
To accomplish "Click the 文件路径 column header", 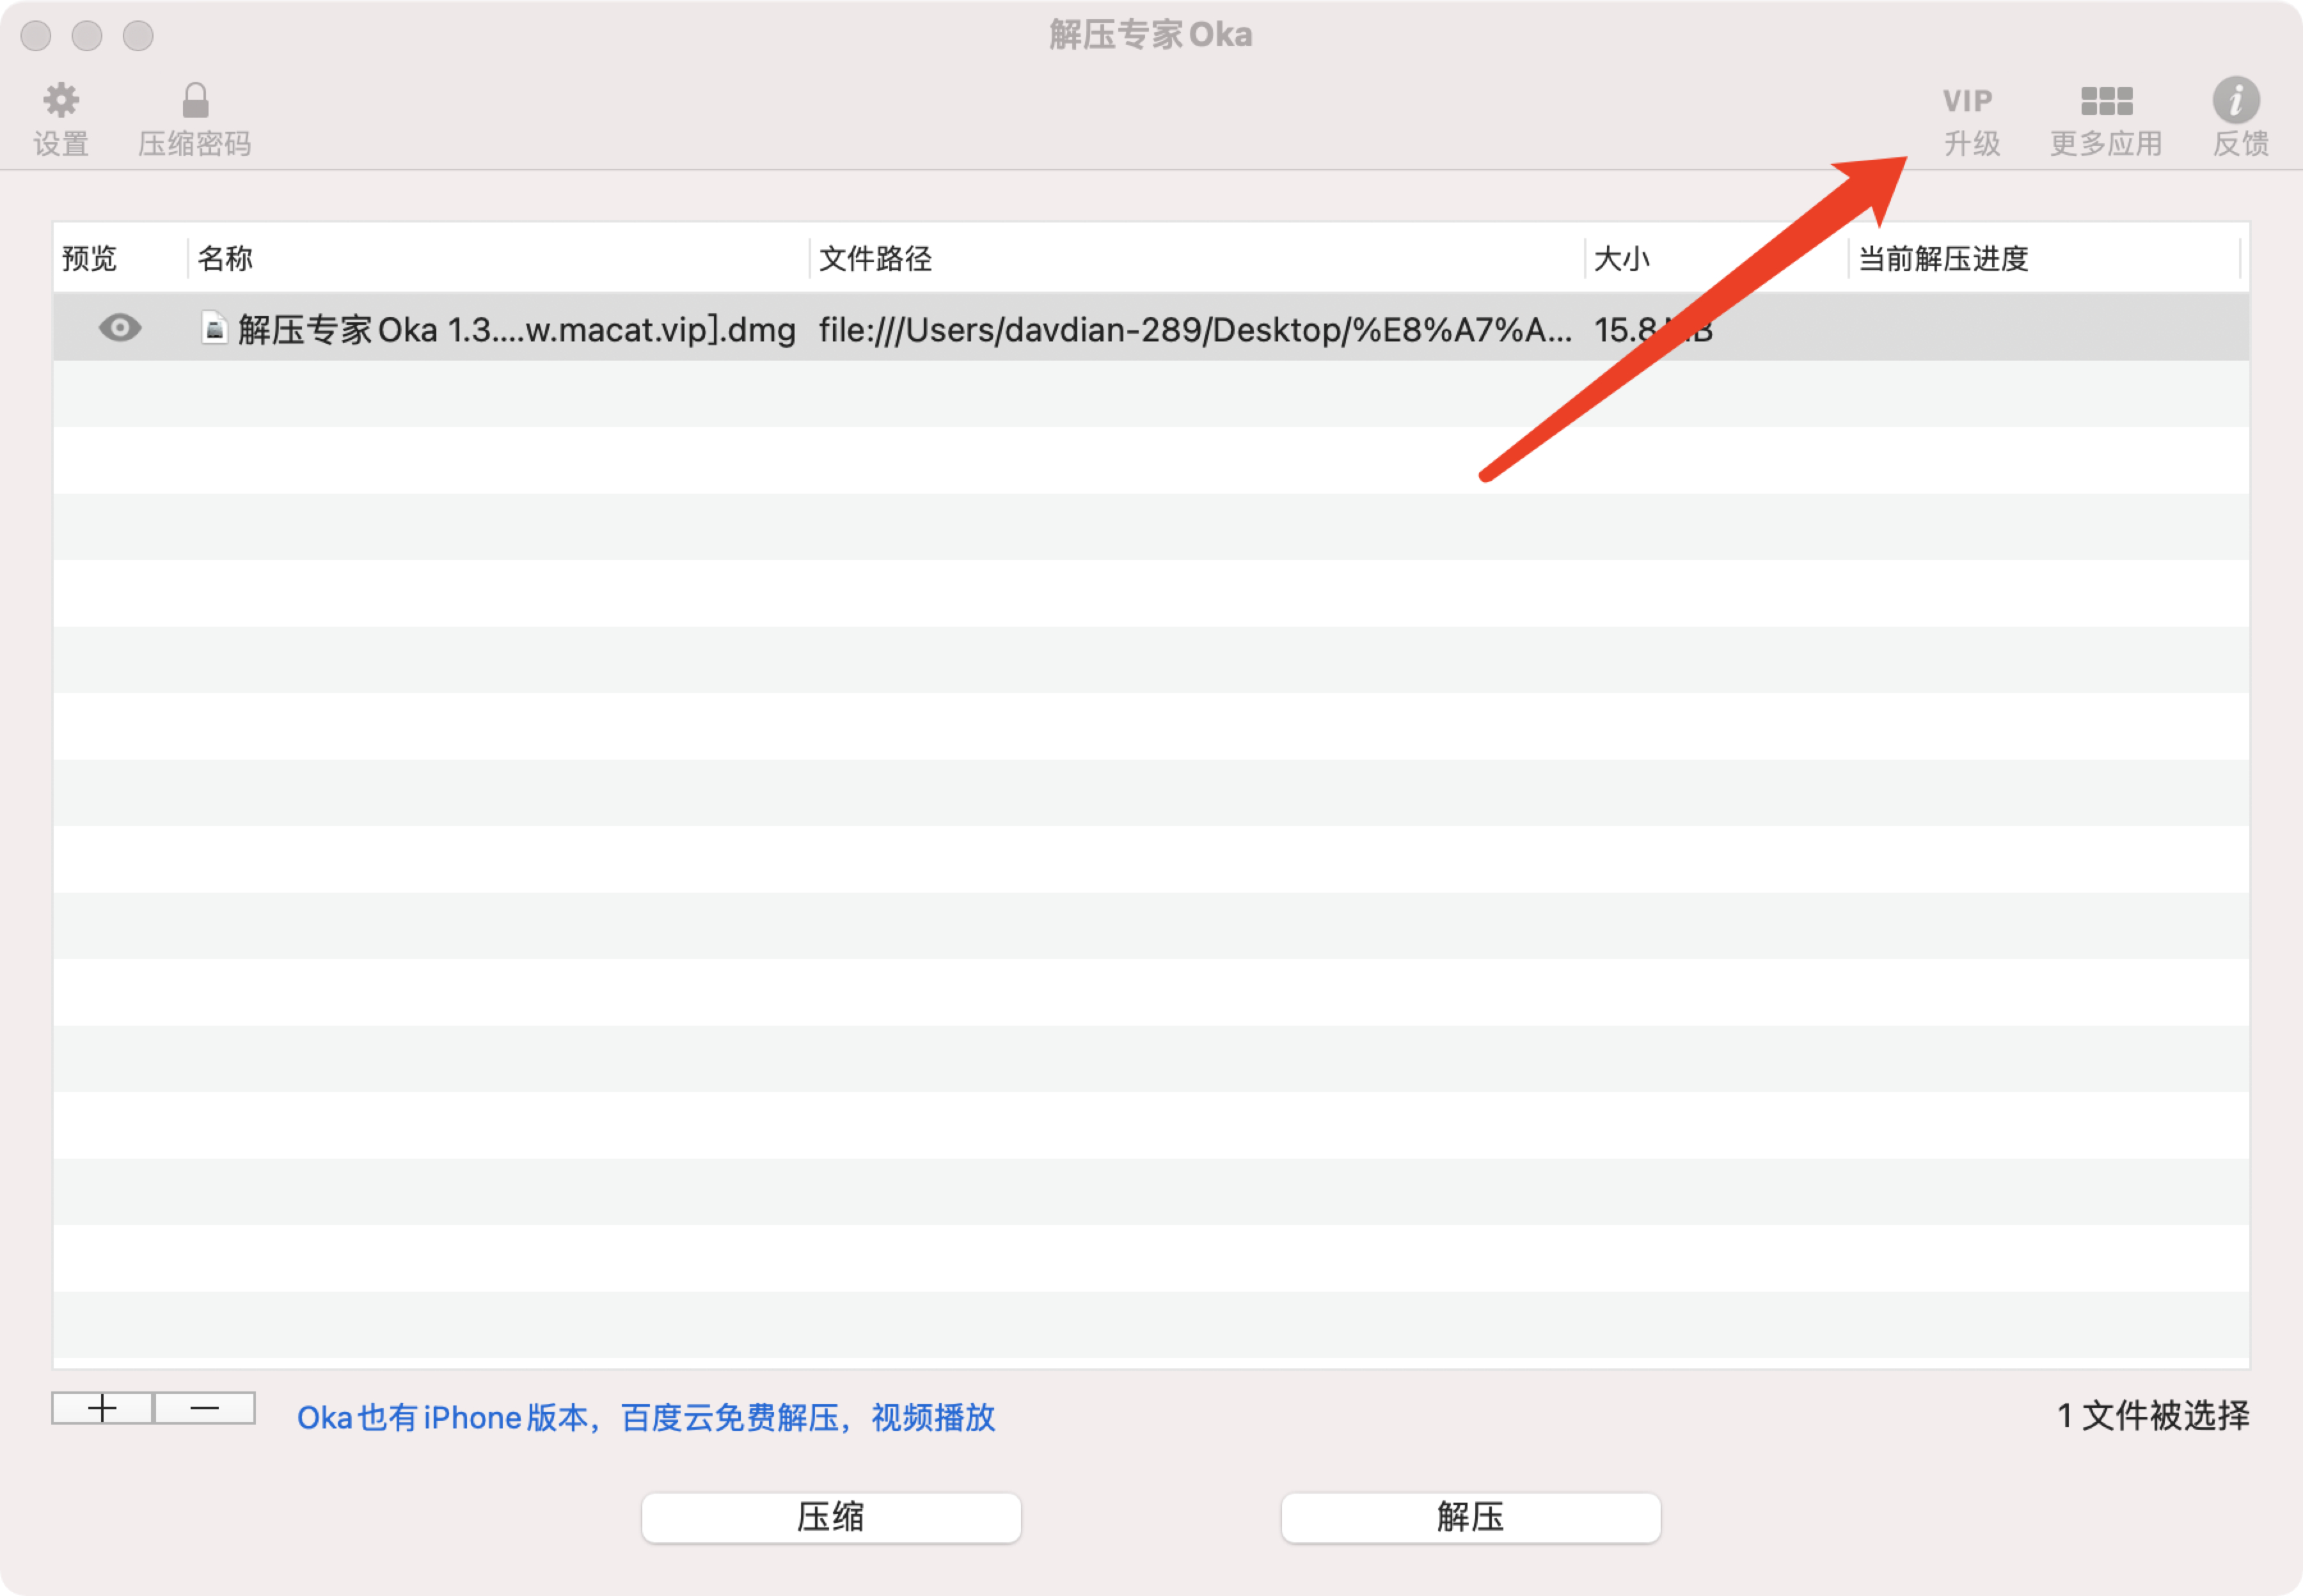I will point(875,259).
